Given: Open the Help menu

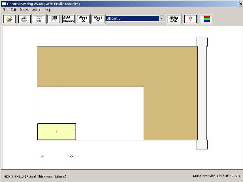Looking at the screenshot, I should (x=48, y=10).
